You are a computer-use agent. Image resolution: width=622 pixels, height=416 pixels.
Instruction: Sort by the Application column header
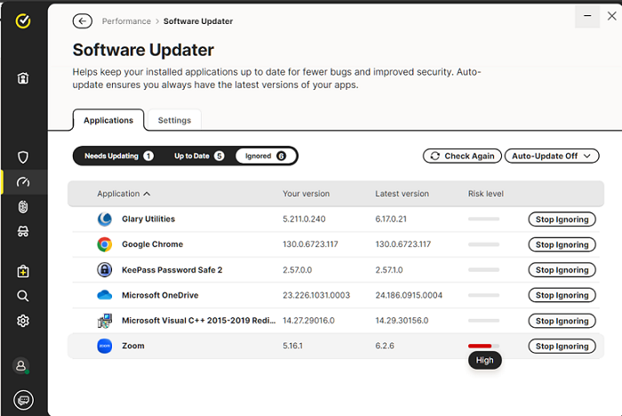[124, 194]
